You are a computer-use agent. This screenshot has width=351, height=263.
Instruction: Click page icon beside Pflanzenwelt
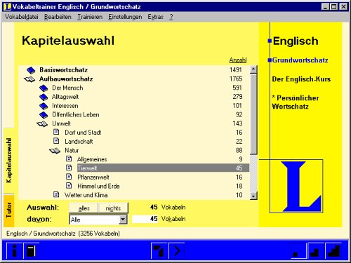pos(69,177)
